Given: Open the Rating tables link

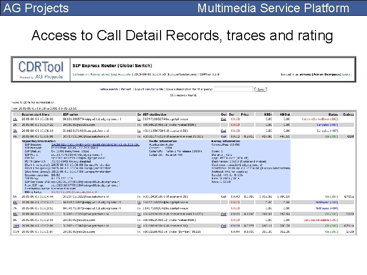Looking at the screenshot, I should click(99, 74).
